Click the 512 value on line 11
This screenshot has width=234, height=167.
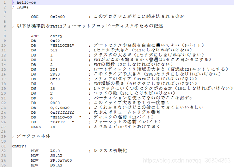tap(54, 50)
